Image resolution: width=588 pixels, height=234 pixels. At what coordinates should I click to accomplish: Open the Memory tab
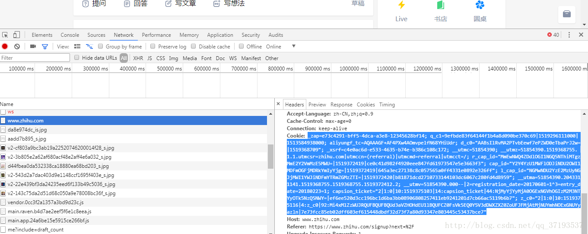(189, 35)
